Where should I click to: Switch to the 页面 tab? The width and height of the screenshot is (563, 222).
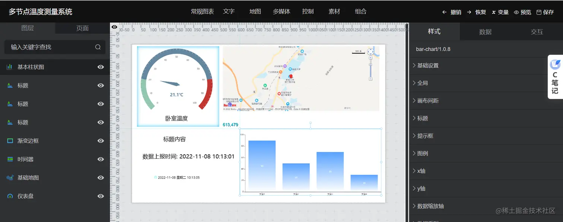point(82,28)
